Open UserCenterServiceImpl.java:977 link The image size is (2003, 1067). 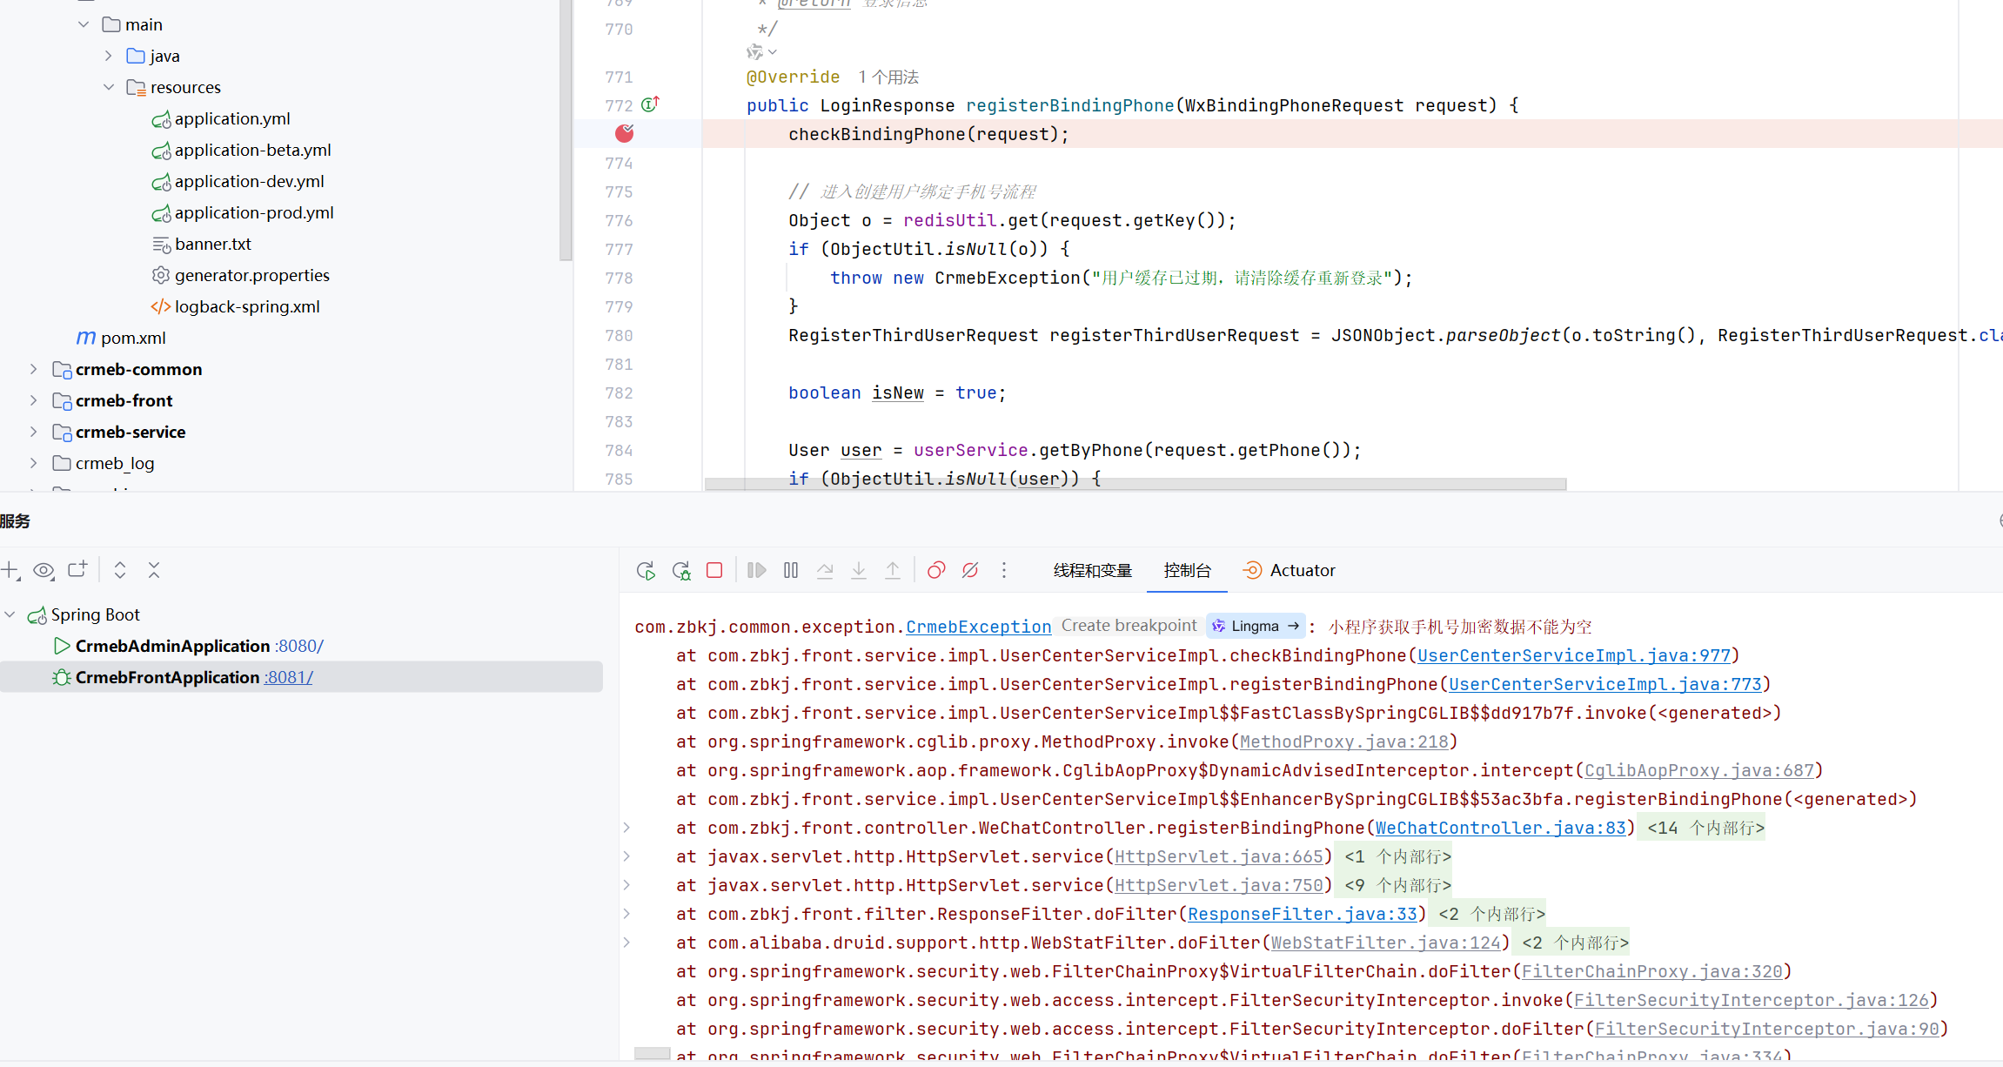coord(1574,655)
